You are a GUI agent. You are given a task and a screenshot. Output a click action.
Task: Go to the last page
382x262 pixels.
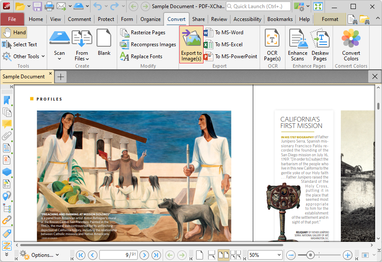point(156,255)
